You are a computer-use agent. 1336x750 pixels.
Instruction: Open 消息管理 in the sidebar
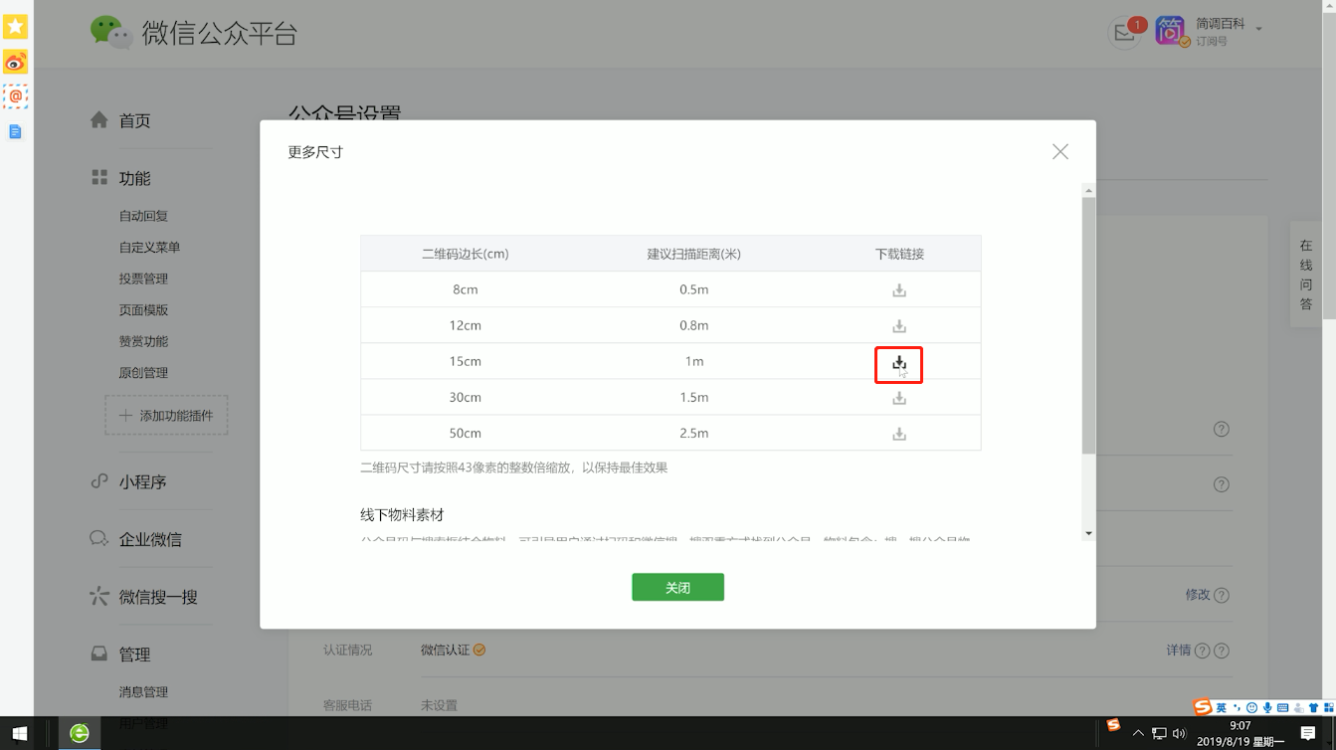click(143, 692)
